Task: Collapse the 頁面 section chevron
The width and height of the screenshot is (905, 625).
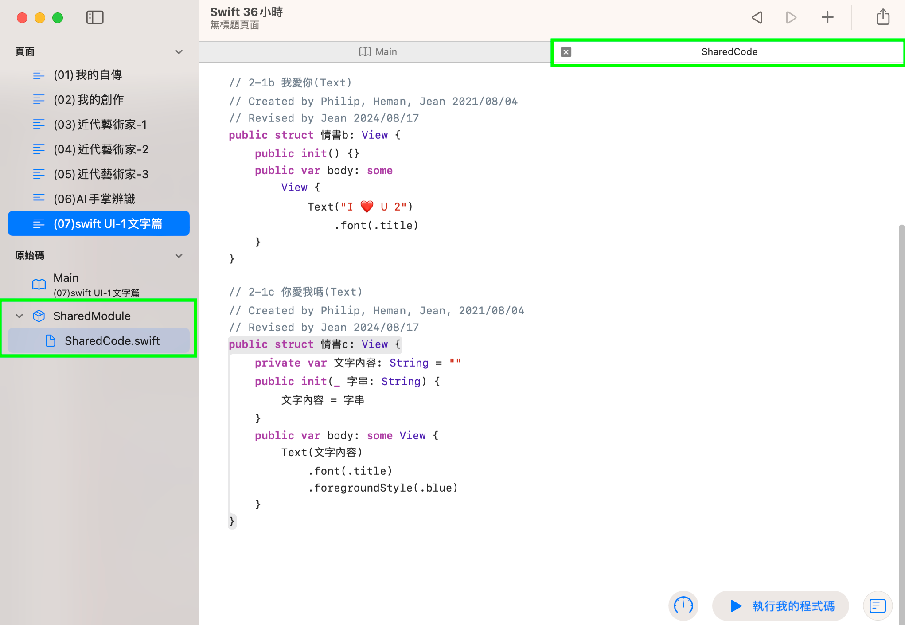Action: [x=179, y=52]
